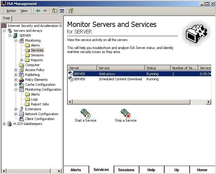The width and height of the screenshot is (216, 174).
Task: Click the Access Policy key icon
Action: point(21,70)
